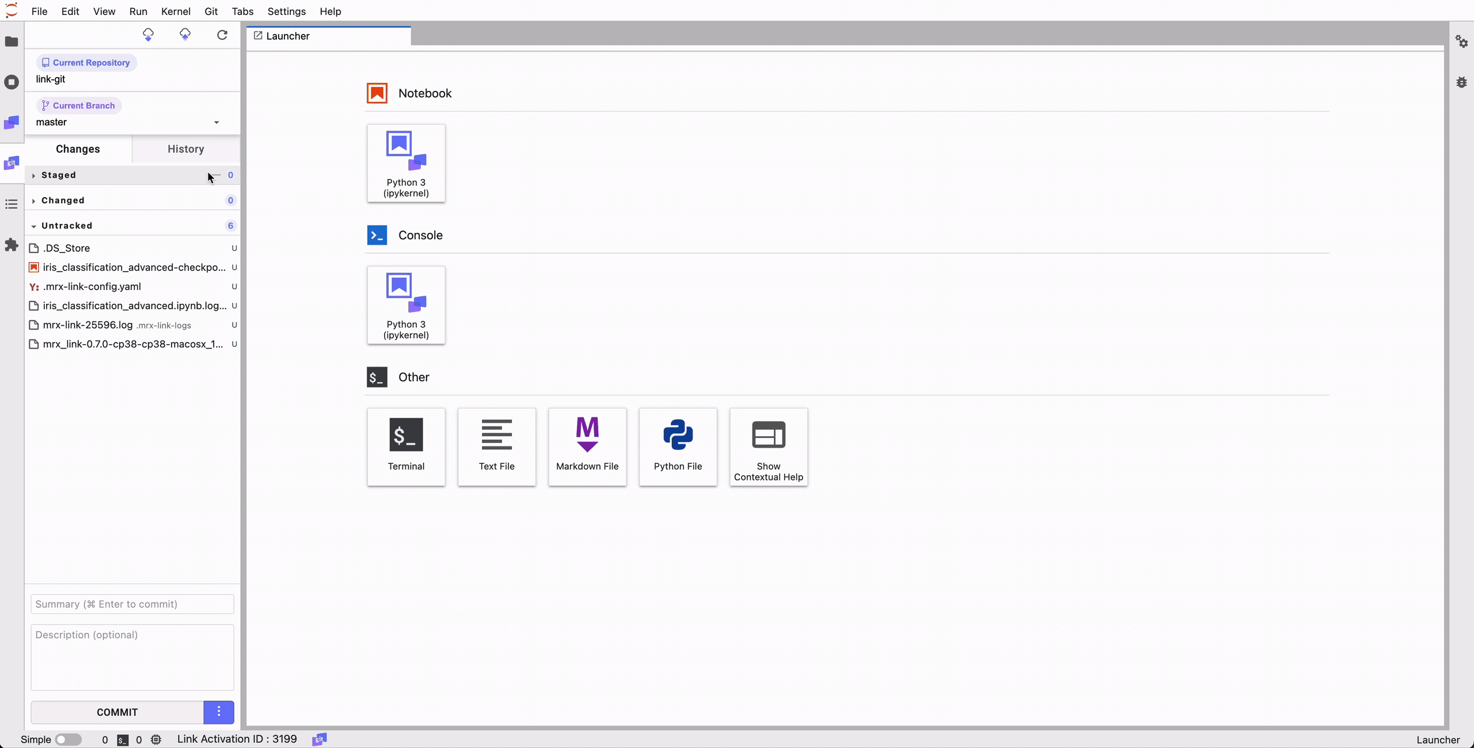Click Link Activation ID status text
Viewport: 1474px width, 748px height.
pyautogui.click(x=237, y=739)
